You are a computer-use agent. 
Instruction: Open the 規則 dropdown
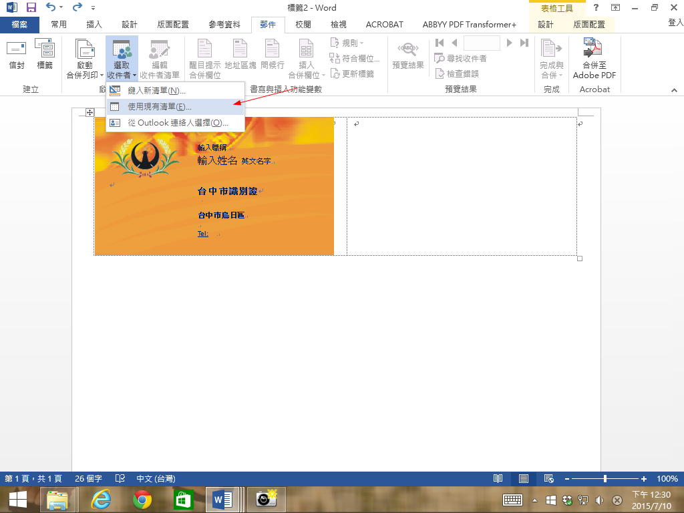point(347,43)
